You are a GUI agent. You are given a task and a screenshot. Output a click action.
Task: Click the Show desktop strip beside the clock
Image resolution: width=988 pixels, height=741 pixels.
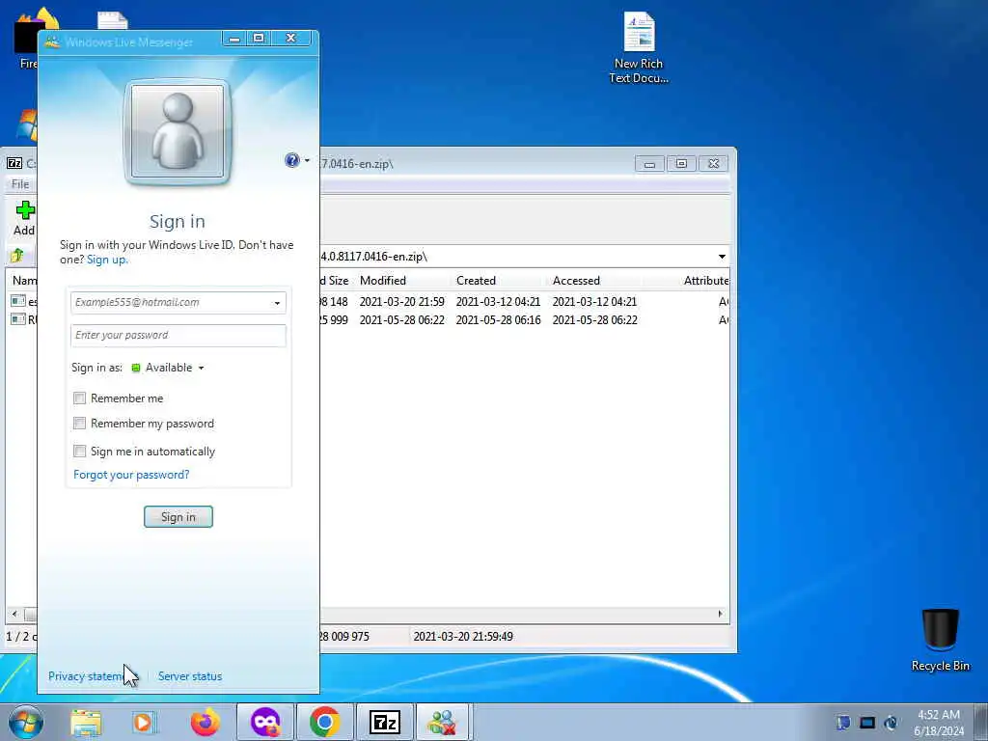point(980,723)
